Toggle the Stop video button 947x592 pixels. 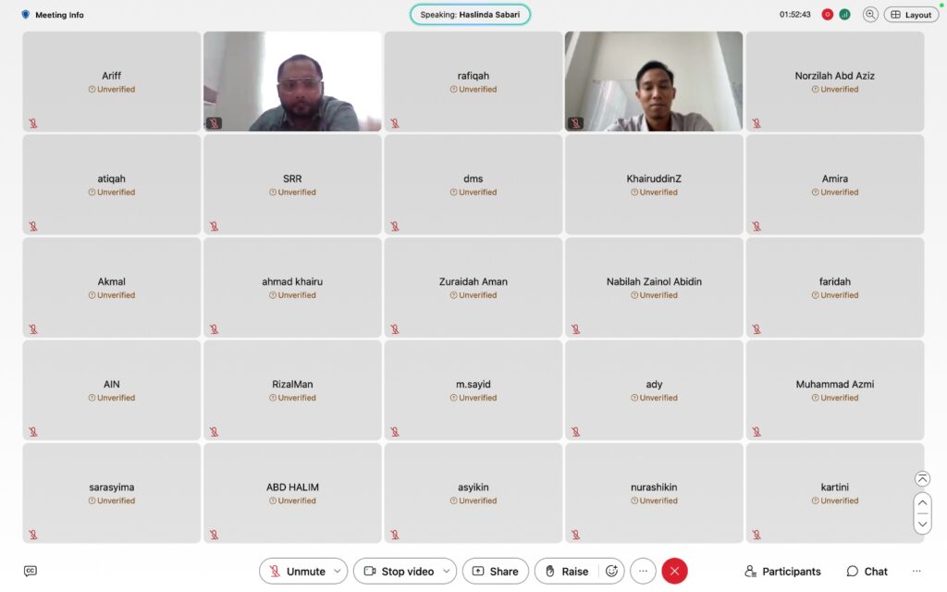click(x=399, y=571)
